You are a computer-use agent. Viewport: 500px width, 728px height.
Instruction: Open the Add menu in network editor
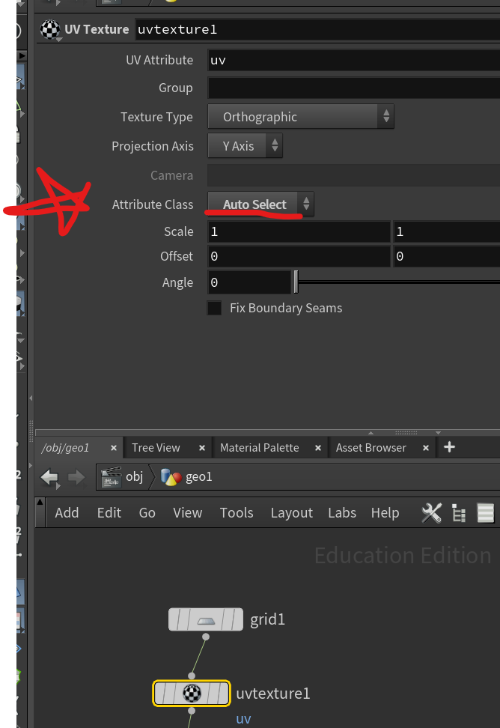(x=67, y=513)
